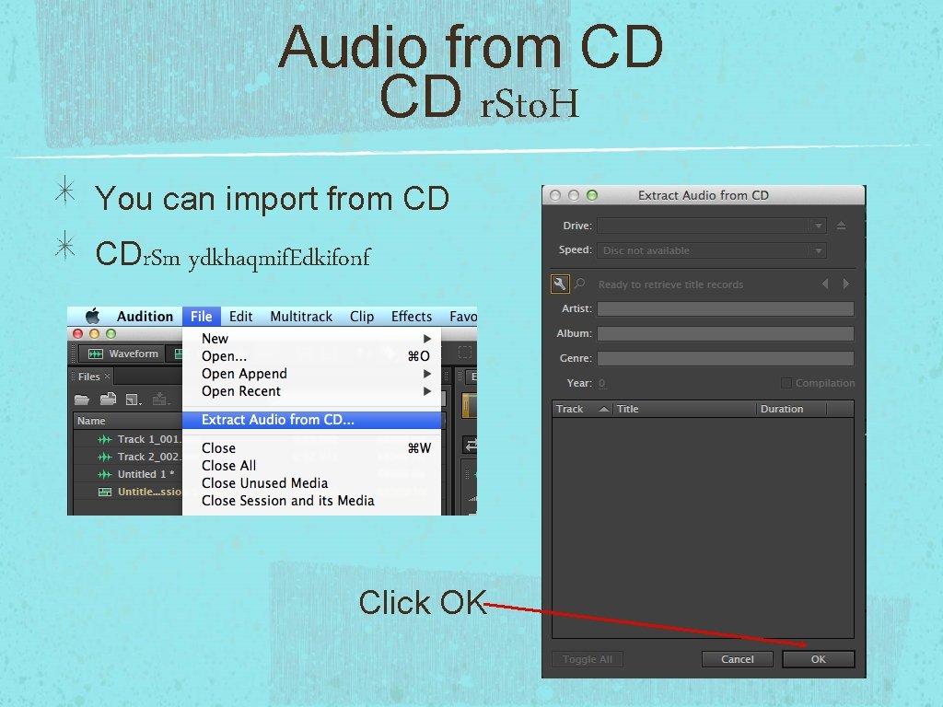Click the Album input field
Image resolution: width=943 pixels, height=707 pixels.
(726, 333)
